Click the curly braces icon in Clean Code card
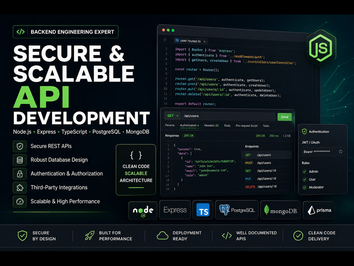This screenshot has height=266, width=354. click(x=136, y=155)
